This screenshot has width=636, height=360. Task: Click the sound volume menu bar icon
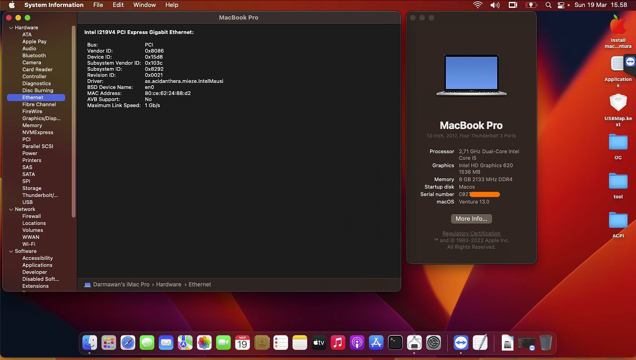coord(495,5)
